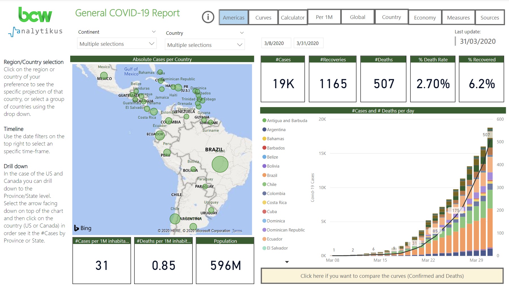
Task: Click the % Recovered 6.2% card
Action: [x=482, y=79]
